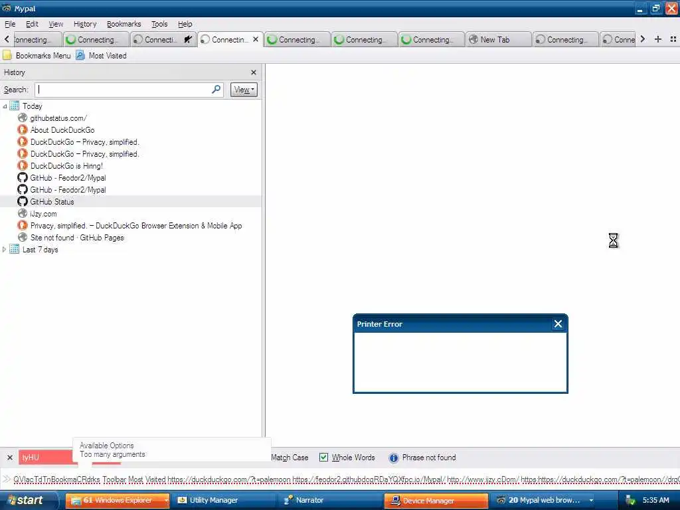
Task: Open Site not found · GitHub Pages entry
Action: pos(77,238)
